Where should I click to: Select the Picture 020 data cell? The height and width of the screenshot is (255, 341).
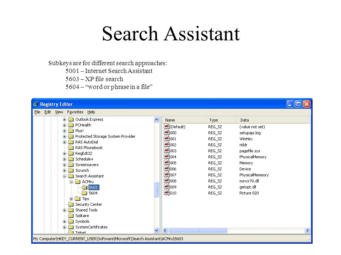click(x=249, y=193)
